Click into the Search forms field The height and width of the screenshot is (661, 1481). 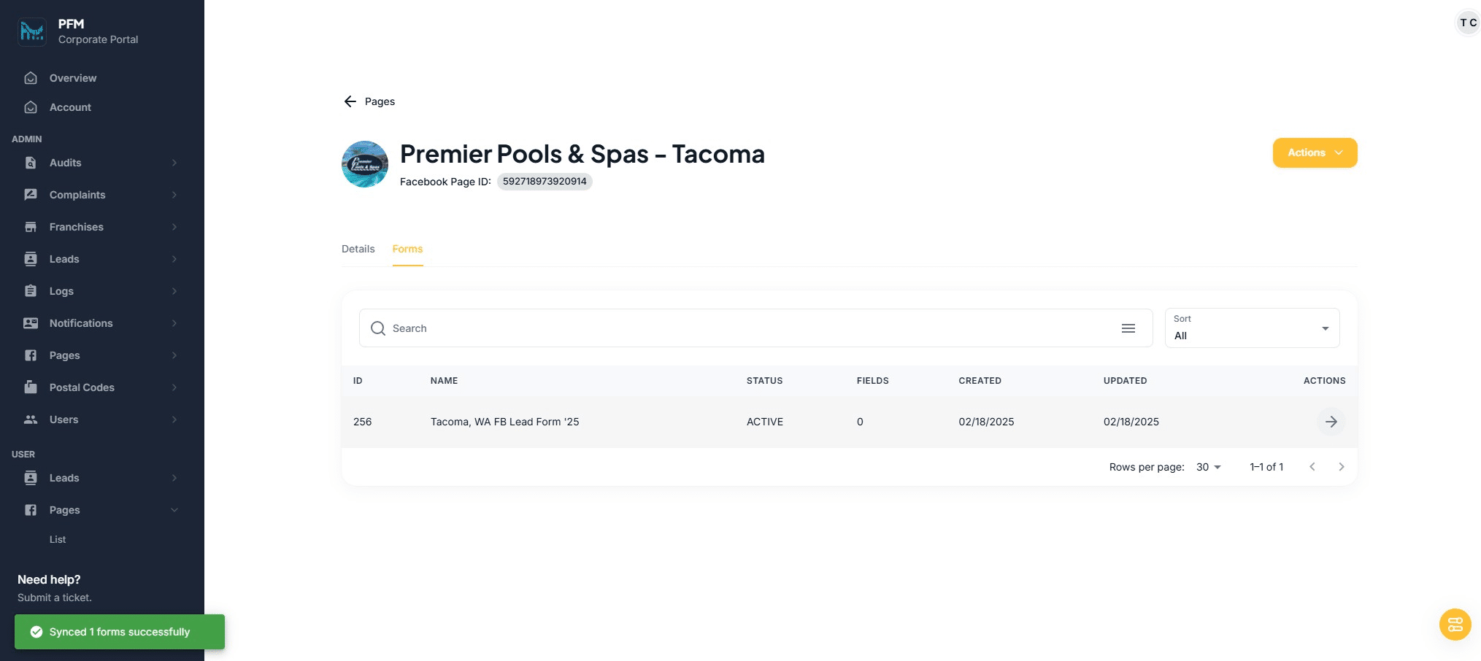click(745, 328)
